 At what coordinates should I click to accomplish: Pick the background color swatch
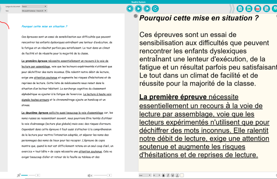(182, 175)
